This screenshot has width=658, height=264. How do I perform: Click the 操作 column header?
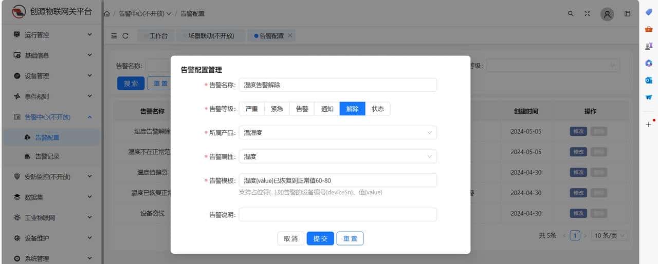click(590, 111)
